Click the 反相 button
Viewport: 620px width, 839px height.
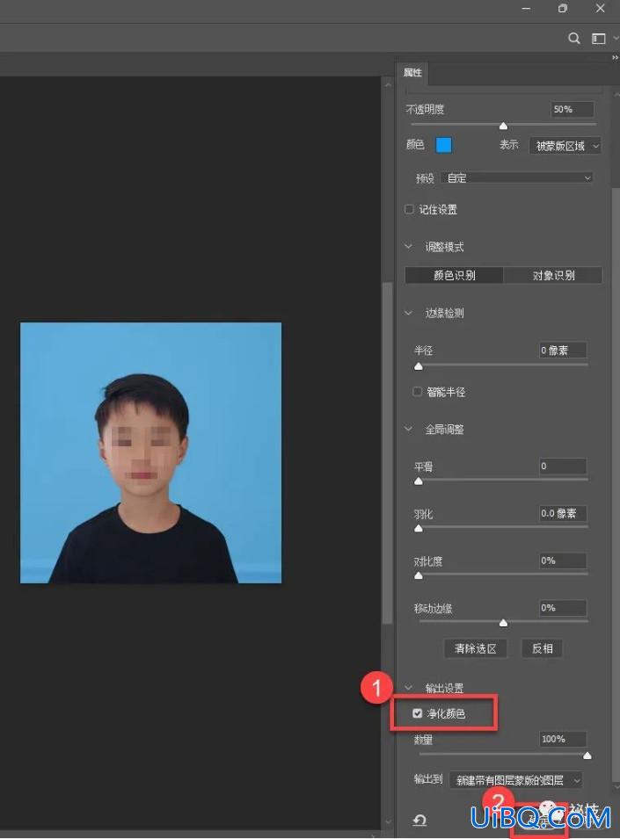[543, 648]
